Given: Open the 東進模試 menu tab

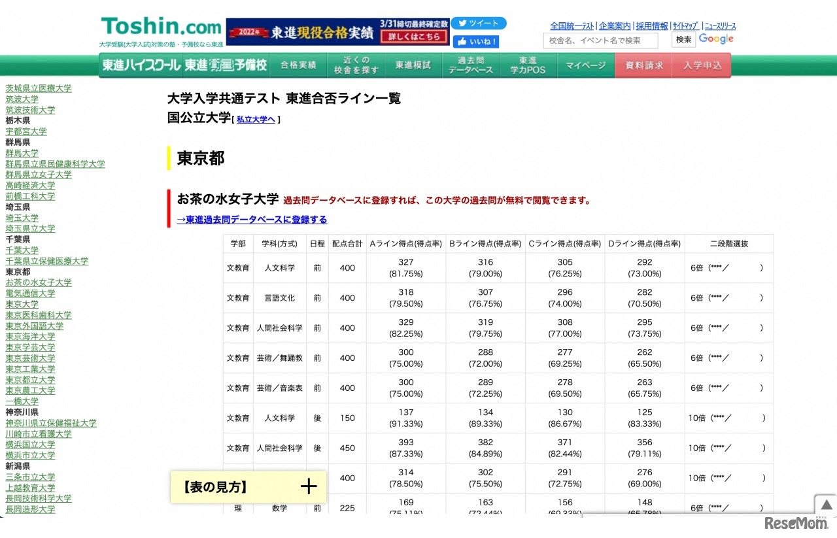Looking at the screenshot, I should coord(413,65).
